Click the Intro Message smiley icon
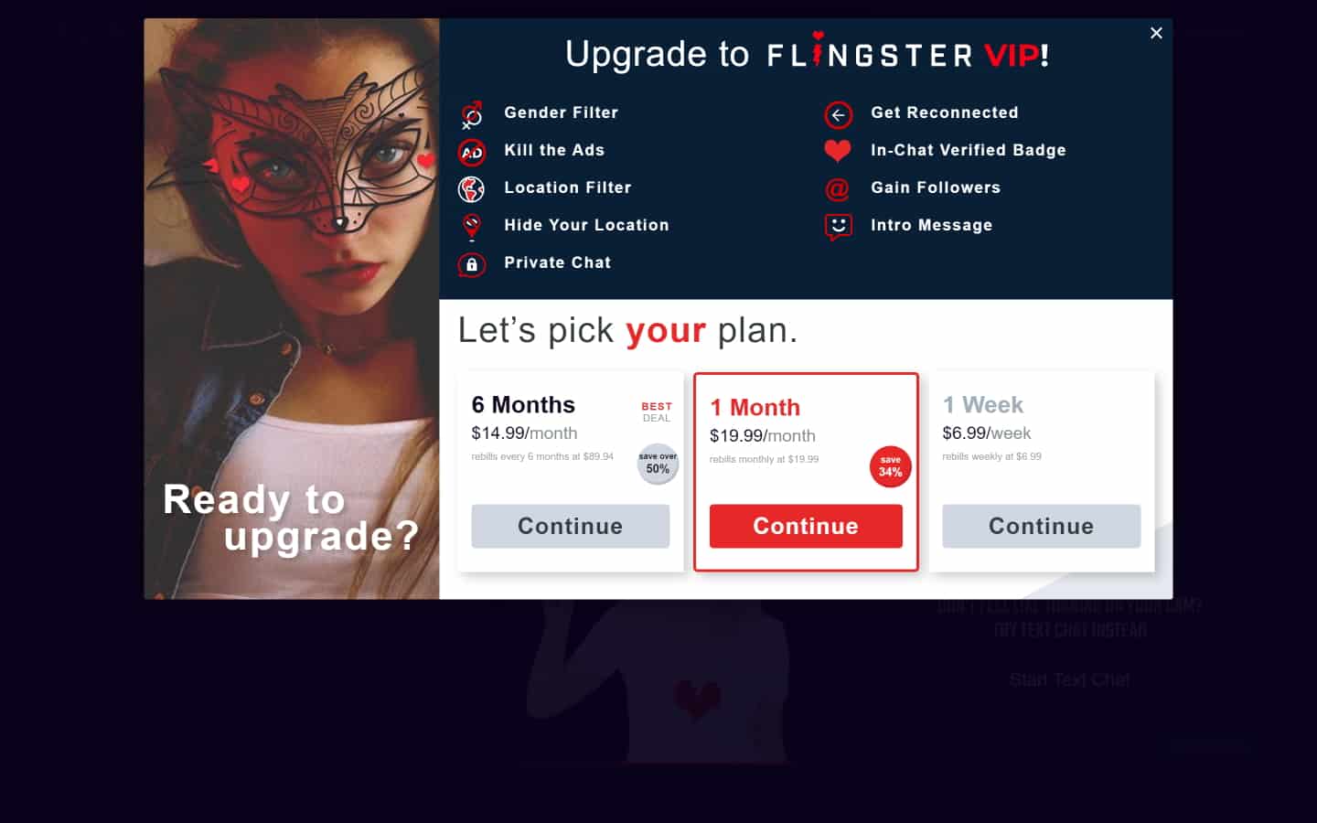The image size is (1317, 823). 838,227
